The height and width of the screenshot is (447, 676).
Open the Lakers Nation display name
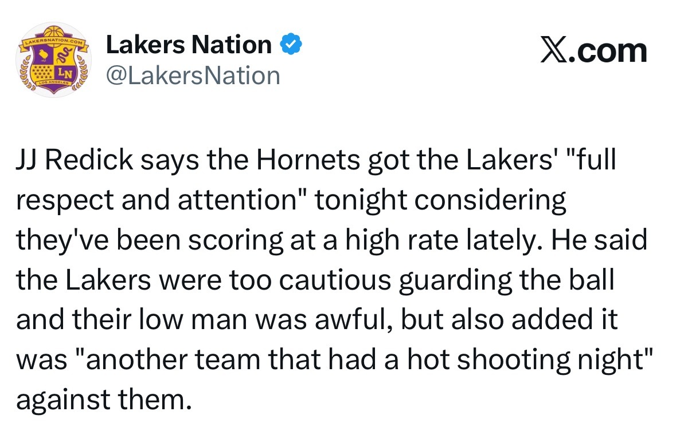(189, 45)
